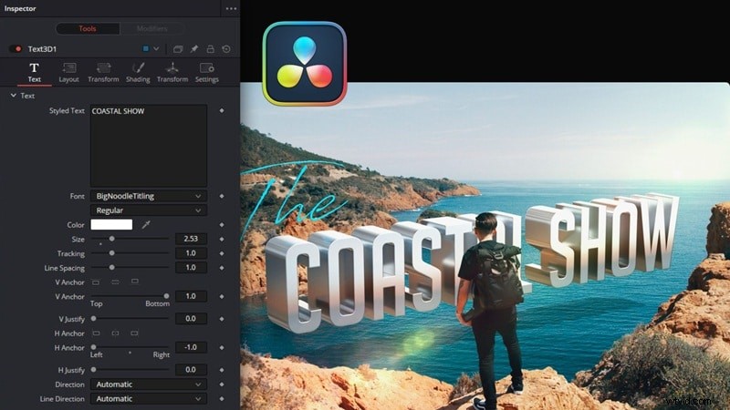Click the Styled Text box containing COASTAL SHOW
This screenshot has width=730, height=410.
click(x=149, y=146)
